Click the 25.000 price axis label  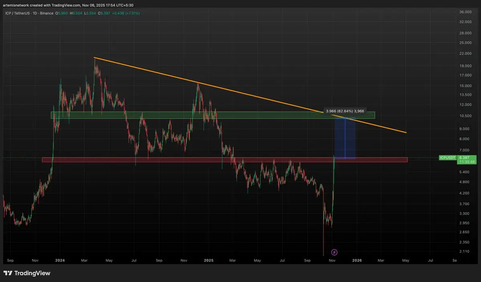tap(465, 42)
